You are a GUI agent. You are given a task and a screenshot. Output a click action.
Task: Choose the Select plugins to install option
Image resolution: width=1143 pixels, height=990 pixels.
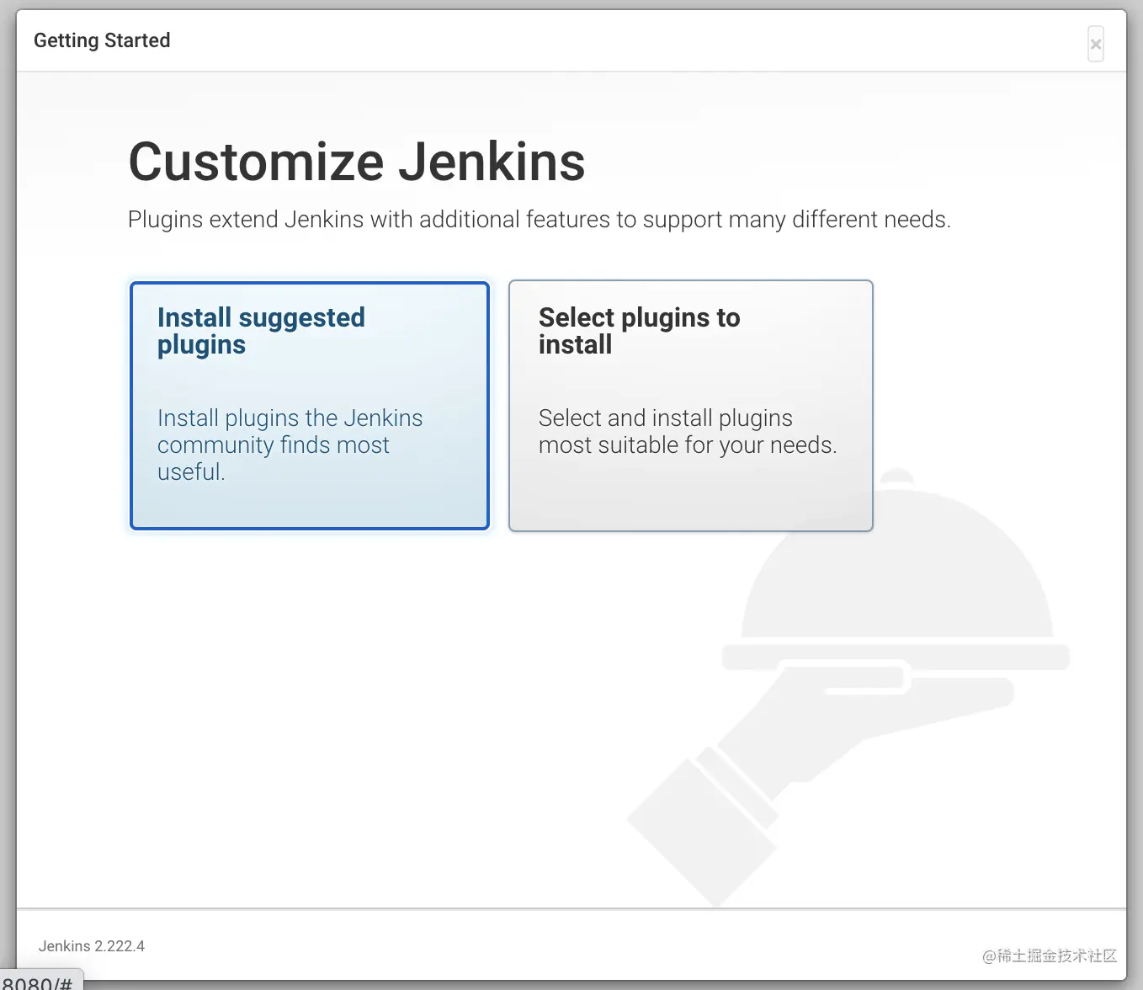click(691, 406)
